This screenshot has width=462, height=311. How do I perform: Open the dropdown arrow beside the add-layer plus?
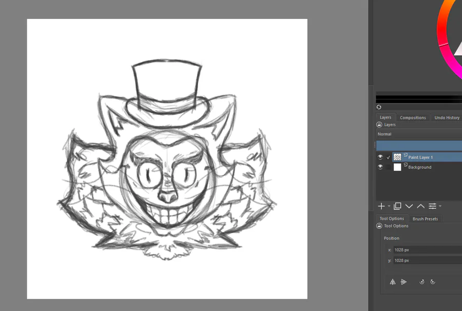tap(389, 206)
